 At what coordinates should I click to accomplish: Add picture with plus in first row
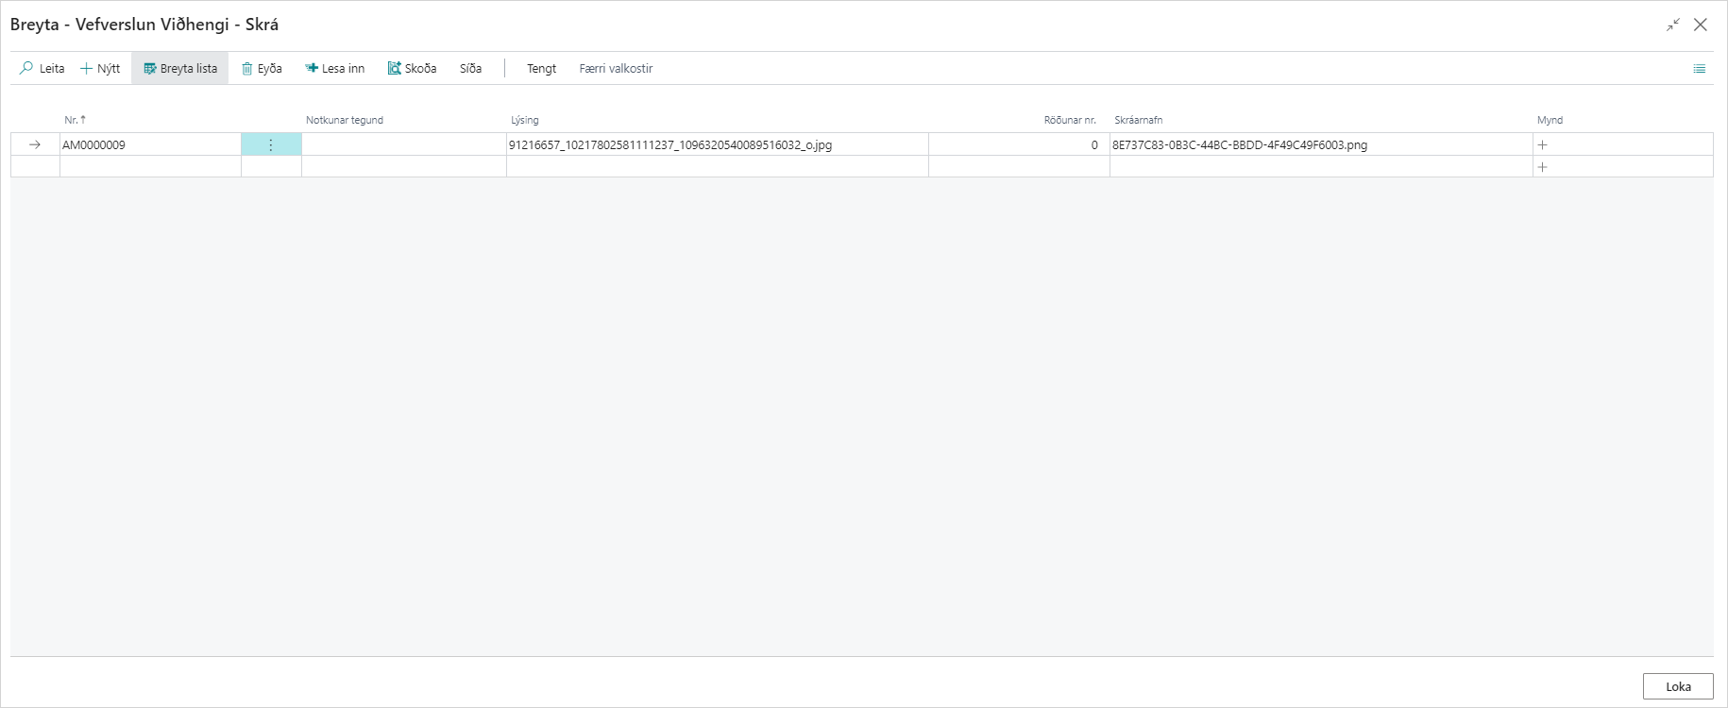[1543, 145]
